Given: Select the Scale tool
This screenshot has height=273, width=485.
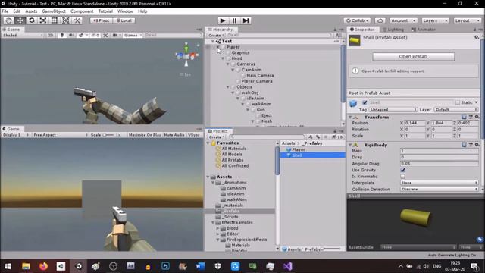Looking at the screenshot, I should point(43,20).
